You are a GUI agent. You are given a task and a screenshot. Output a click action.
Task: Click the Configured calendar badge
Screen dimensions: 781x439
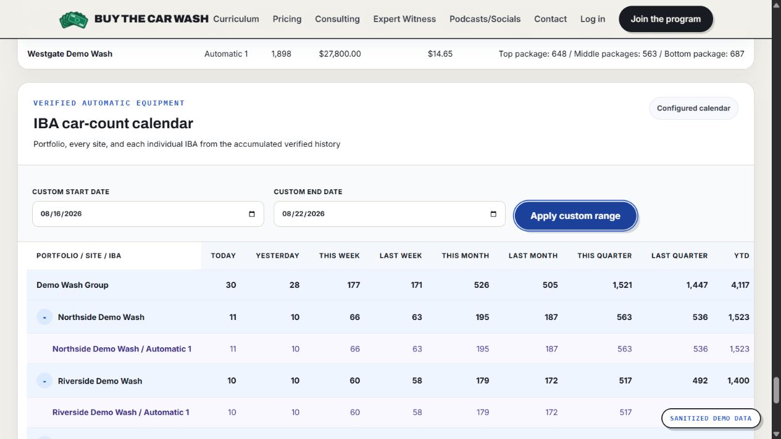[x=693, y=108]
